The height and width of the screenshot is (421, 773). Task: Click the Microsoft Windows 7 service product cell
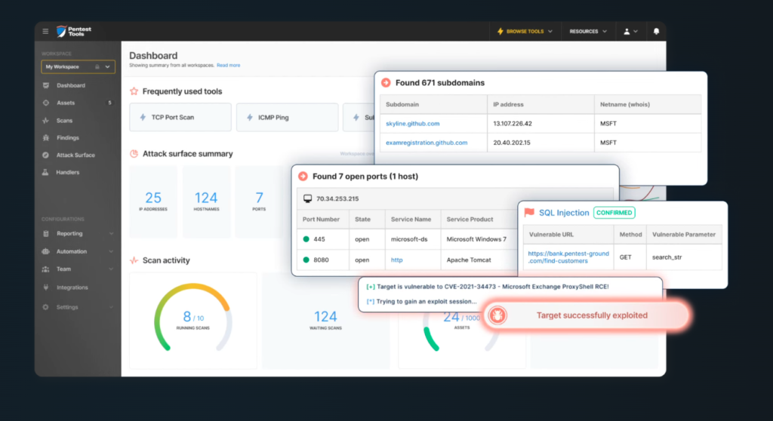(478, 239)
